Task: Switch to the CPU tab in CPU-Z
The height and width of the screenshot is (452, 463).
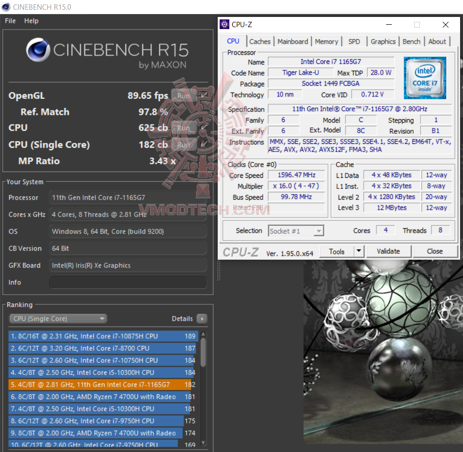Action: (233, 41)
